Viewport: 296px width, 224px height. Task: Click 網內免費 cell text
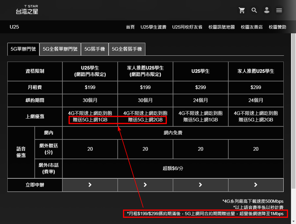point(173,133)
